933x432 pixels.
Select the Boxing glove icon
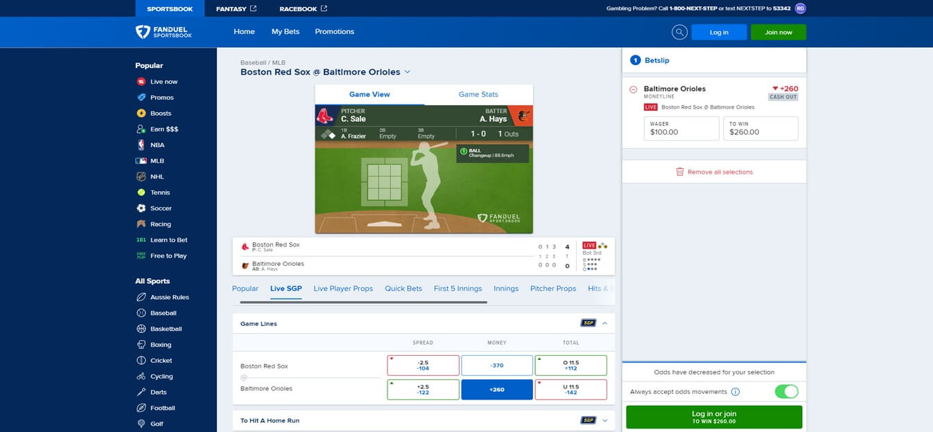[141, 345]
